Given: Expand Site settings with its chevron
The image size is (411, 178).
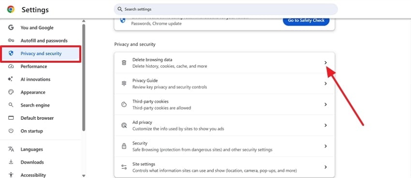Looking at the screenshot, I should 325,167.
